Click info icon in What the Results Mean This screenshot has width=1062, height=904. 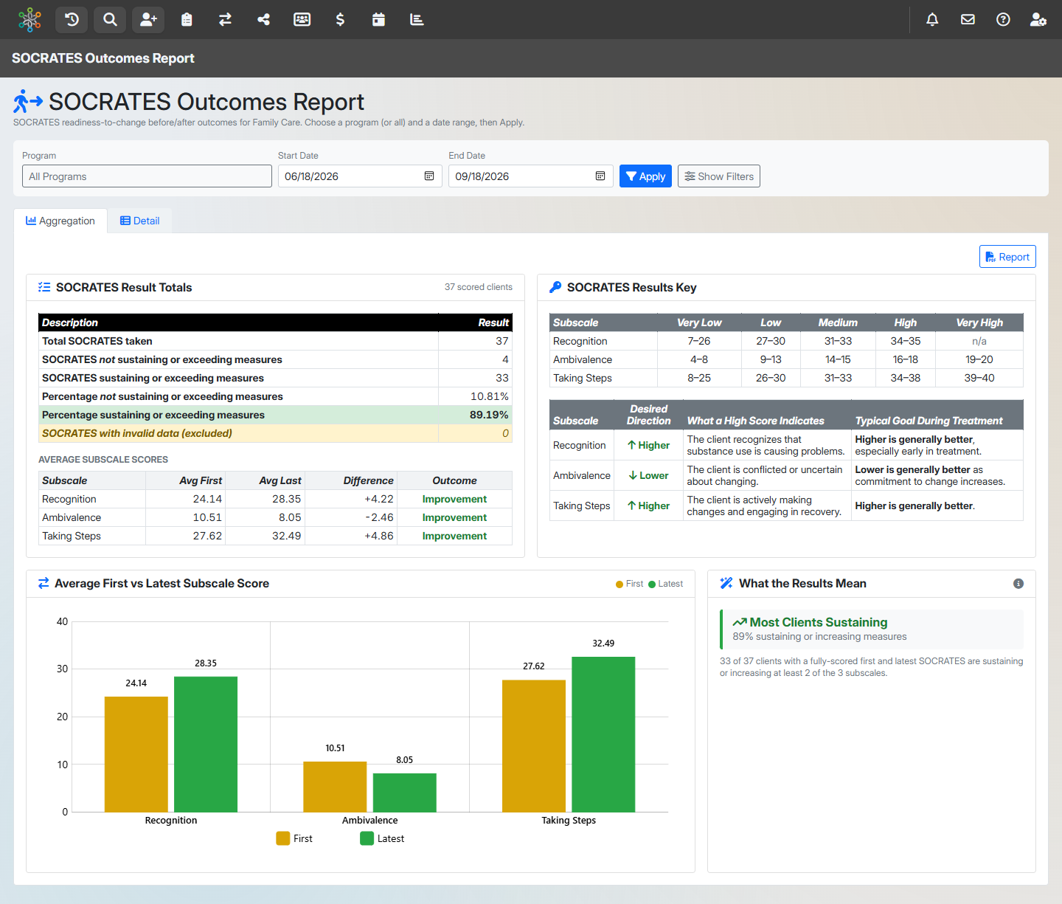click(x=1018, y=584)
